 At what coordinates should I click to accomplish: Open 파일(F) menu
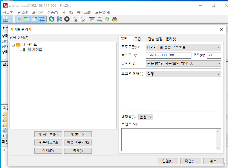click(x=8, y=12)
